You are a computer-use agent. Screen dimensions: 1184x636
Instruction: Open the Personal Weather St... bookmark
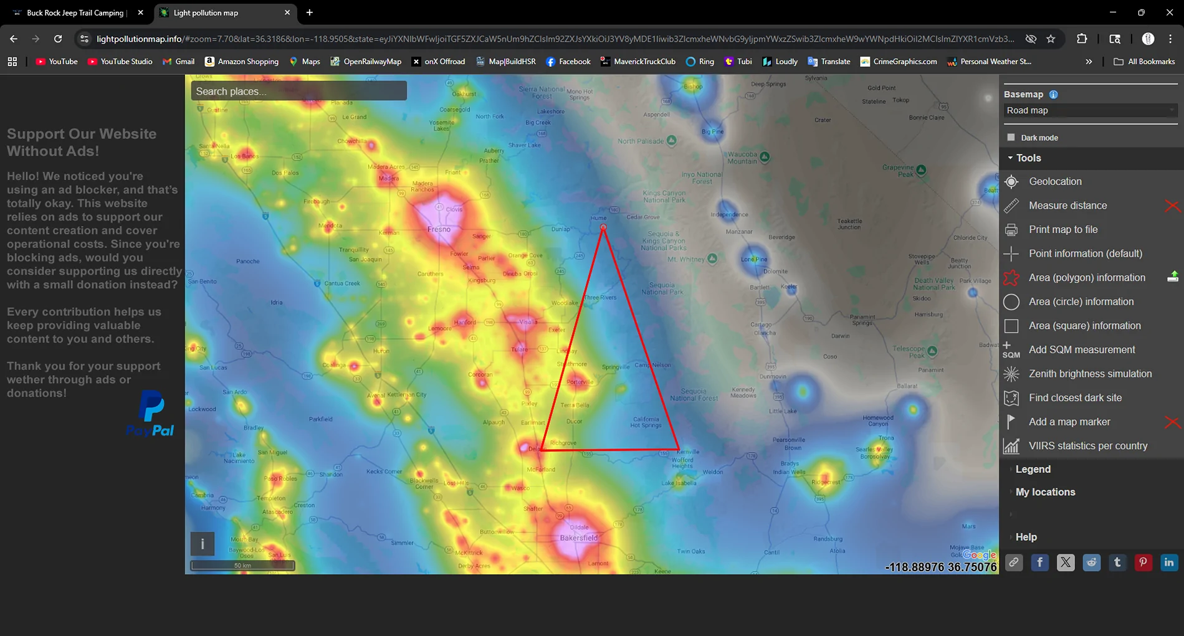989,62
